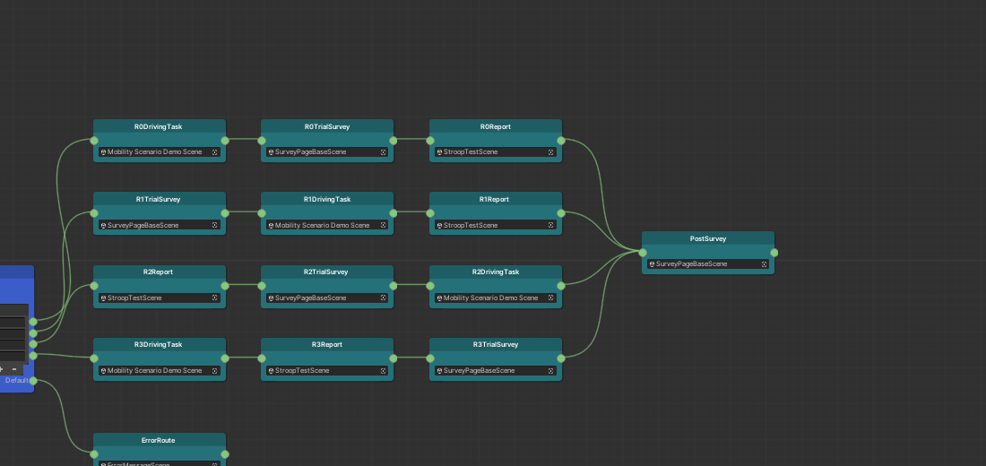Viewport: 986px width, 466px height.
Task: Open object picker for R2TrialSurvey scene field
Action: click(383, 298)
